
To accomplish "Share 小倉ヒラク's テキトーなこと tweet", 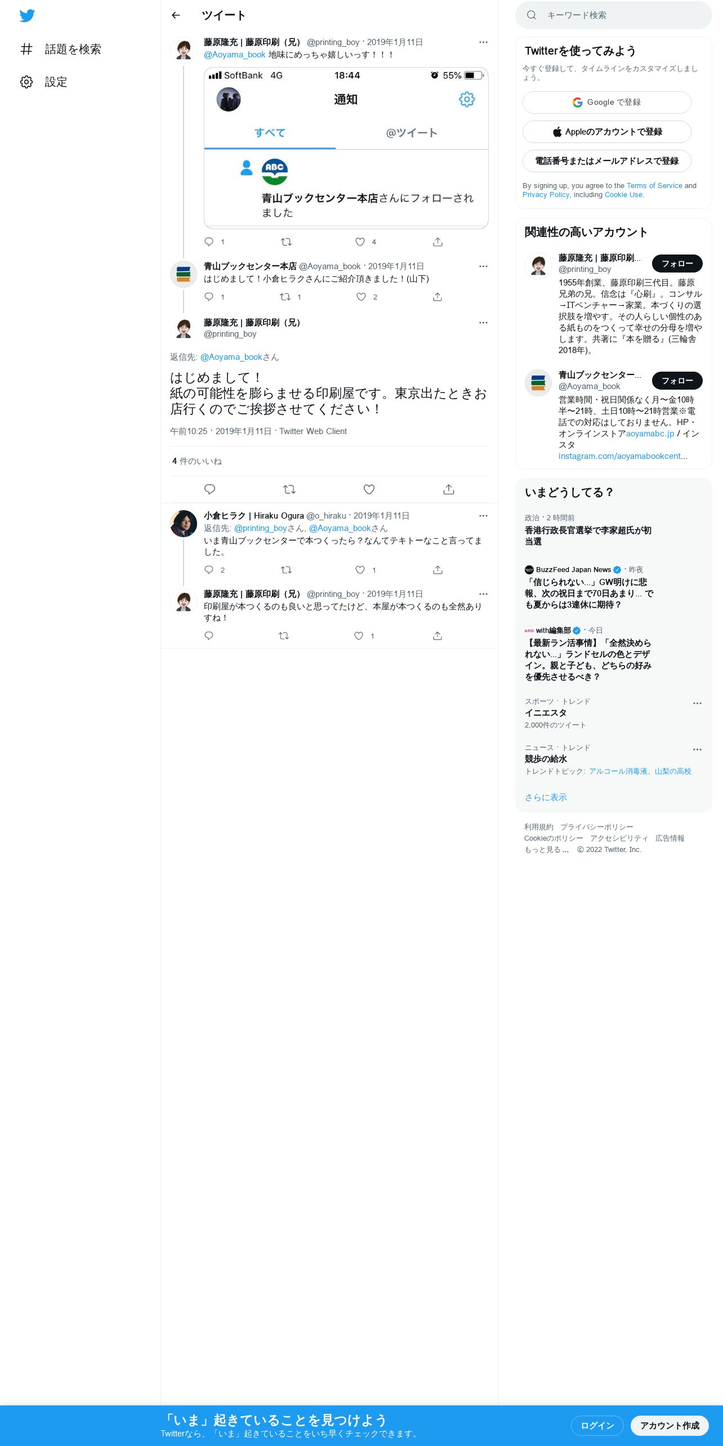I will point(438,570).
